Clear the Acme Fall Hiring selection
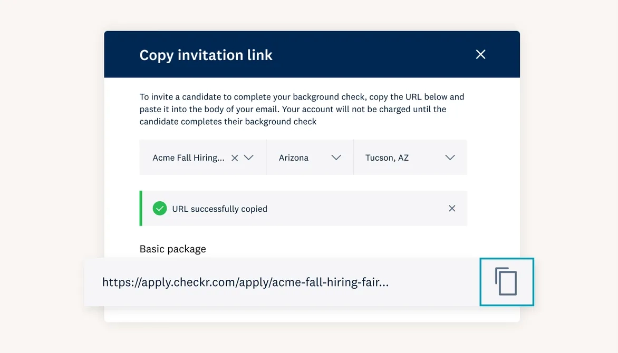618x353 pixels. point(235,158)
